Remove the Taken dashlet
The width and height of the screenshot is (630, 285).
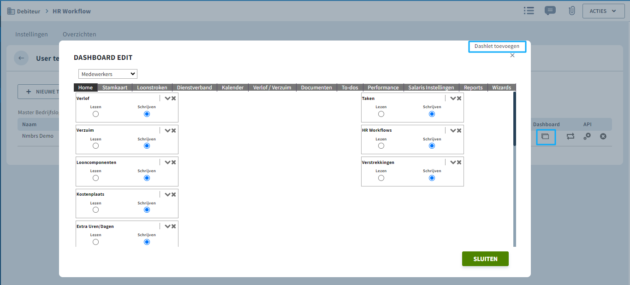pyautogui.click(x=459, y=98)
